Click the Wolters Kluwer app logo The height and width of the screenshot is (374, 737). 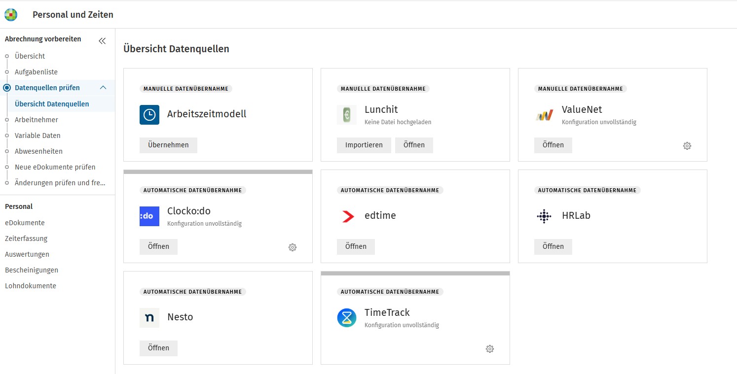tap(11, 15)
